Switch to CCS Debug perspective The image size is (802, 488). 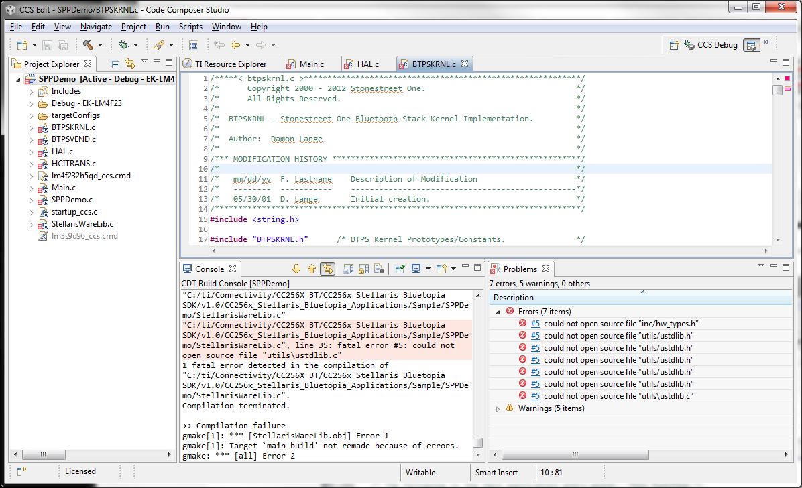coord(711,45)
